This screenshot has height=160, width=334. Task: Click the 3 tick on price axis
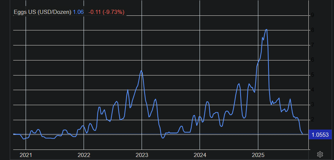(313, 105)
